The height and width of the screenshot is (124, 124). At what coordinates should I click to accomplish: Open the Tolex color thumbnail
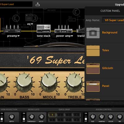click(93, 51)
